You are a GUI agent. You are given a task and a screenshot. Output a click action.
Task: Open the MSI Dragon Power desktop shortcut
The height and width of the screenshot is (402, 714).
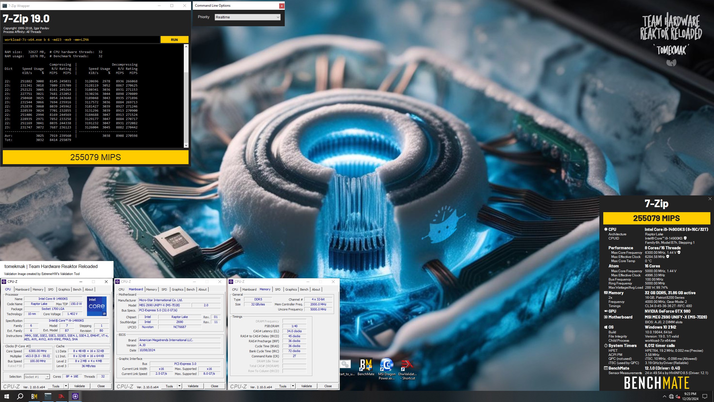pyautogui.click(x=387, y=368)
